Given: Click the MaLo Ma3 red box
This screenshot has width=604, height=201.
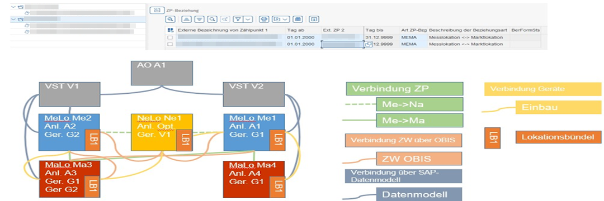Looking at the screenshot, I should pyautogui.click(x=70, y=179).
